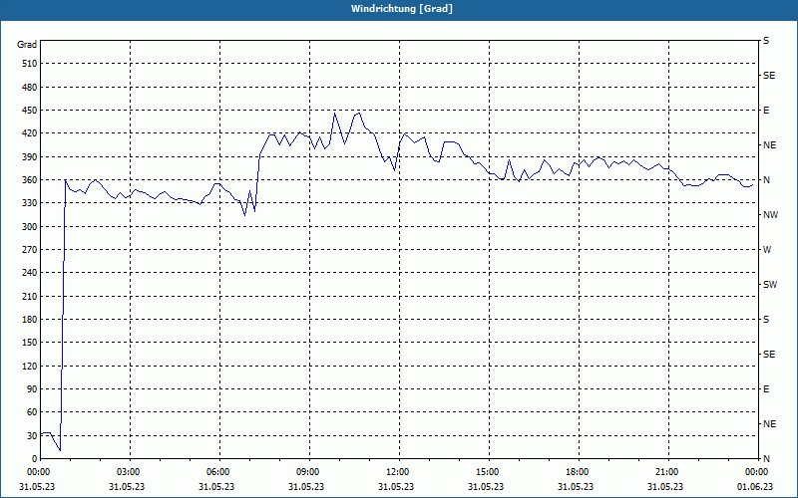Click the 09:00 time tick label
This screenshot has height=498, width=798.
pyautogui.click(x=309, y=472)
